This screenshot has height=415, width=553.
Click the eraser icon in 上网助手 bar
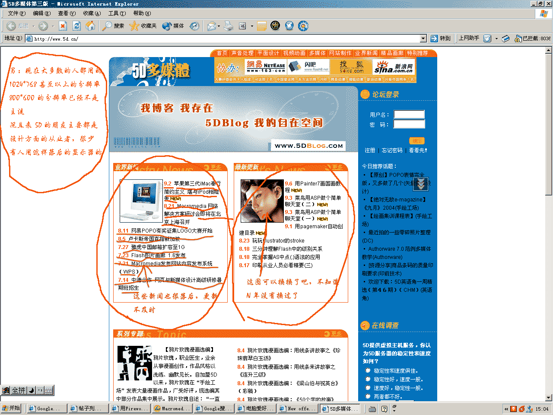506,38
